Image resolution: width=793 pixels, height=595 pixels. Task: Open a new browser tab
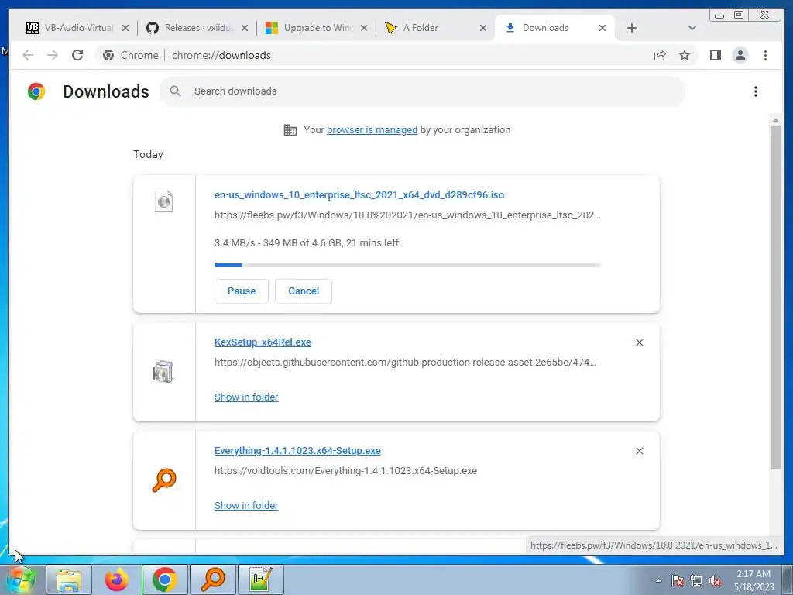[632, 29]
